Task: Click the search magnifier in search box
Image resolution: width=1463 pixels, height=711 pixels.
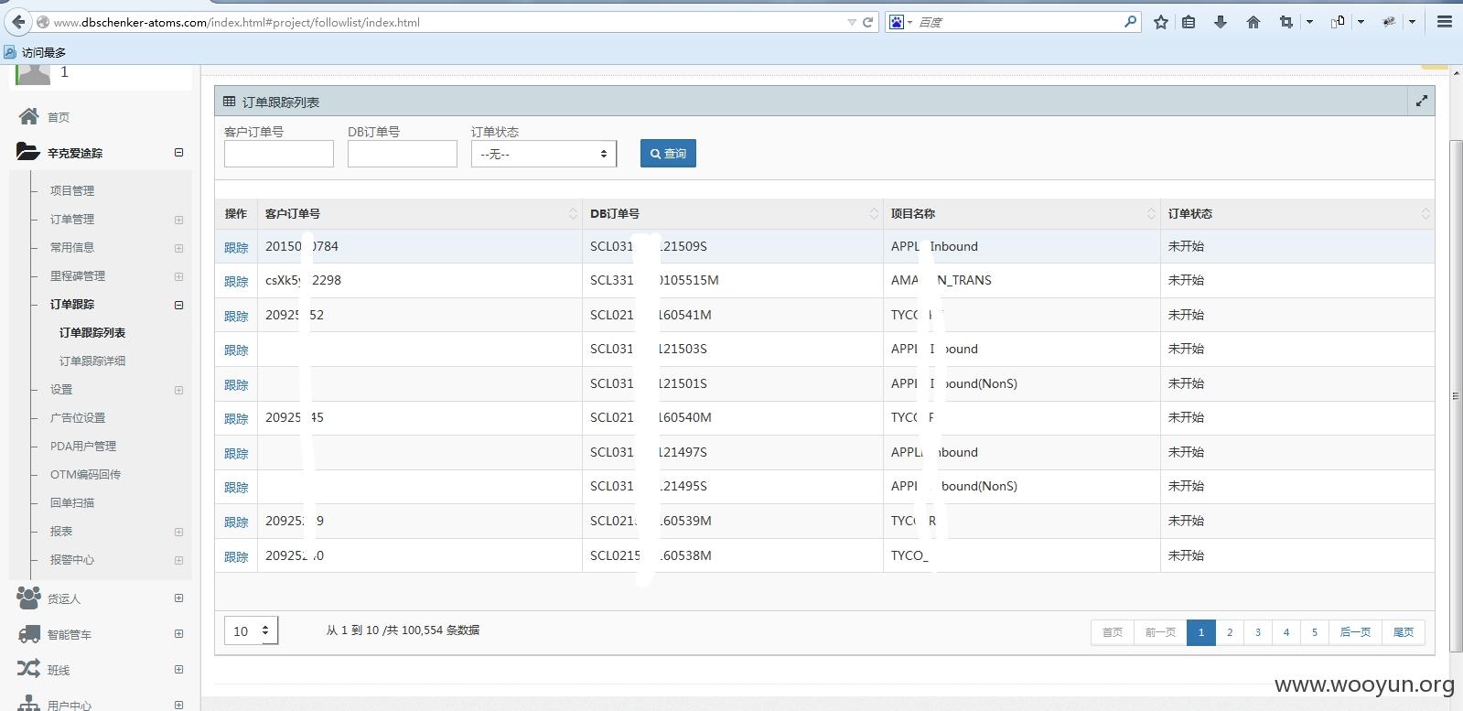Action: pyautogui.click(x=1131, y=22)
